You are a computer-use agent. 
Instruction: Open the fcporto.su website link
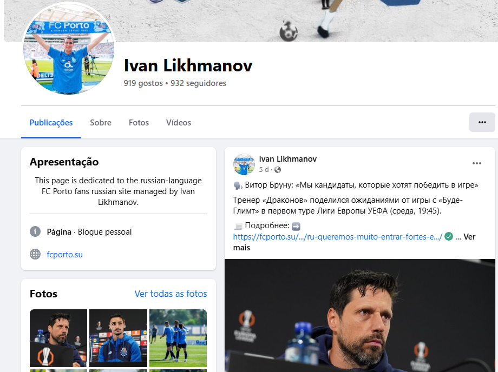[65, 254]
